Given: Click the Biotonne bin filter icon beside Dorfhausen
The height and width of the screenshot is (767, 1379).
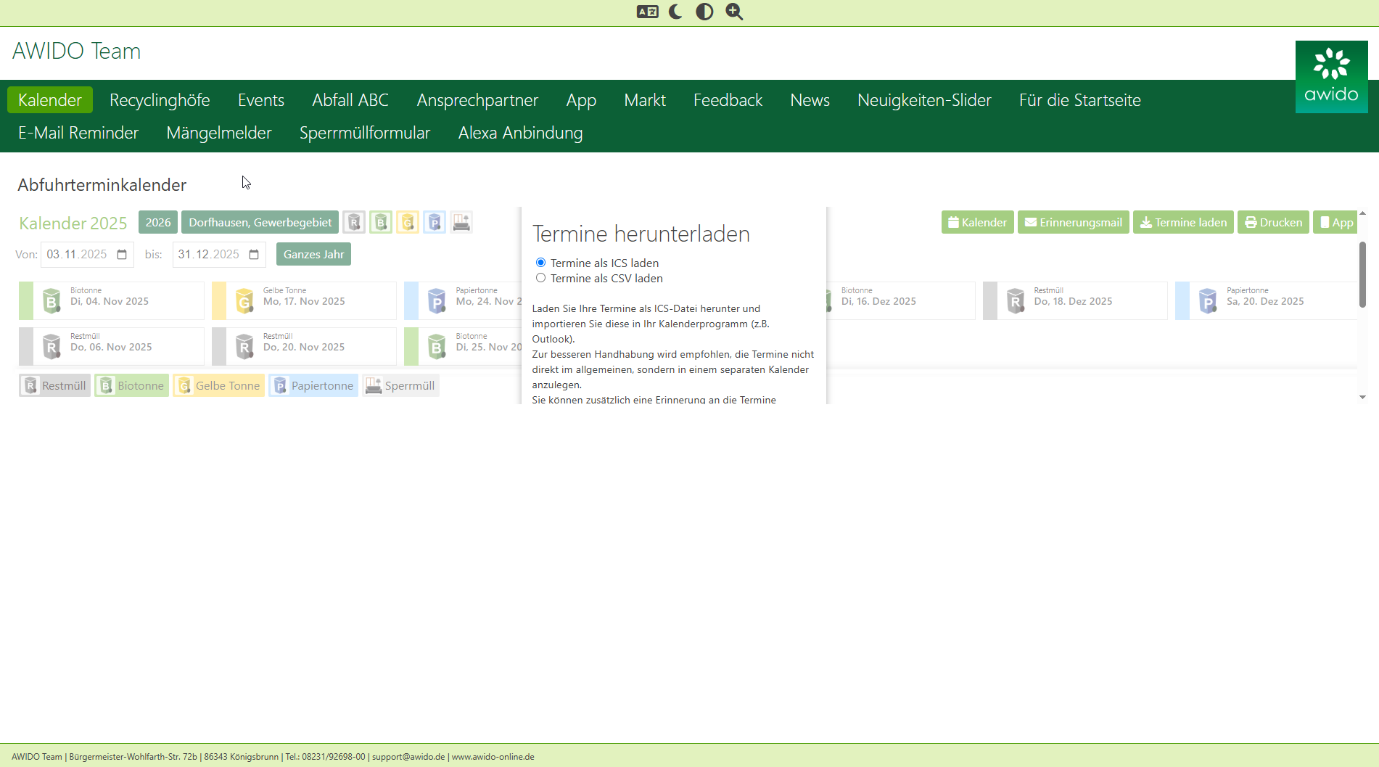Looking at the screenshot, I should tap(381, 222).
